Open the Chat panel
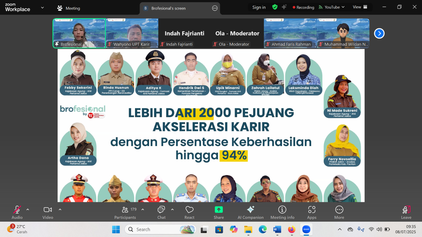422x237 pixels. [161, 212]
